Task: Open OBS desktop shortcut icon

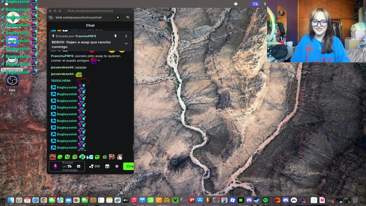Action: (12, 81)
